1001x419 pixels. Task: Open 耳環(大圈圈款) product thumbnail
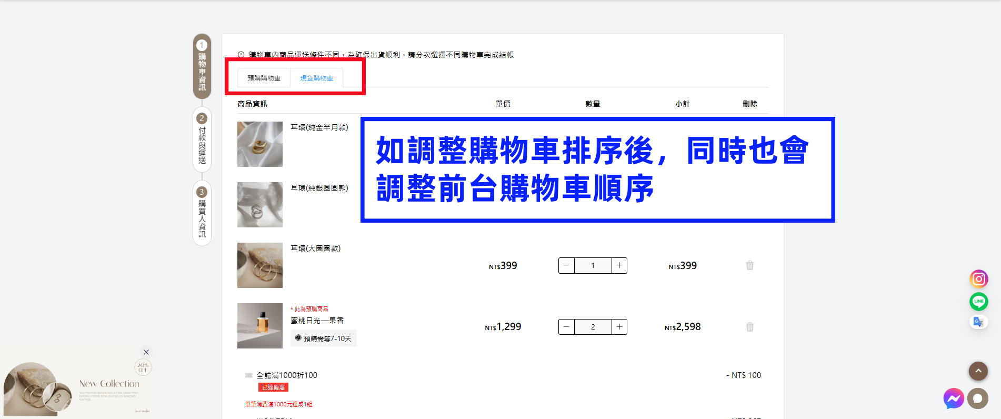(x=260, y=265)
